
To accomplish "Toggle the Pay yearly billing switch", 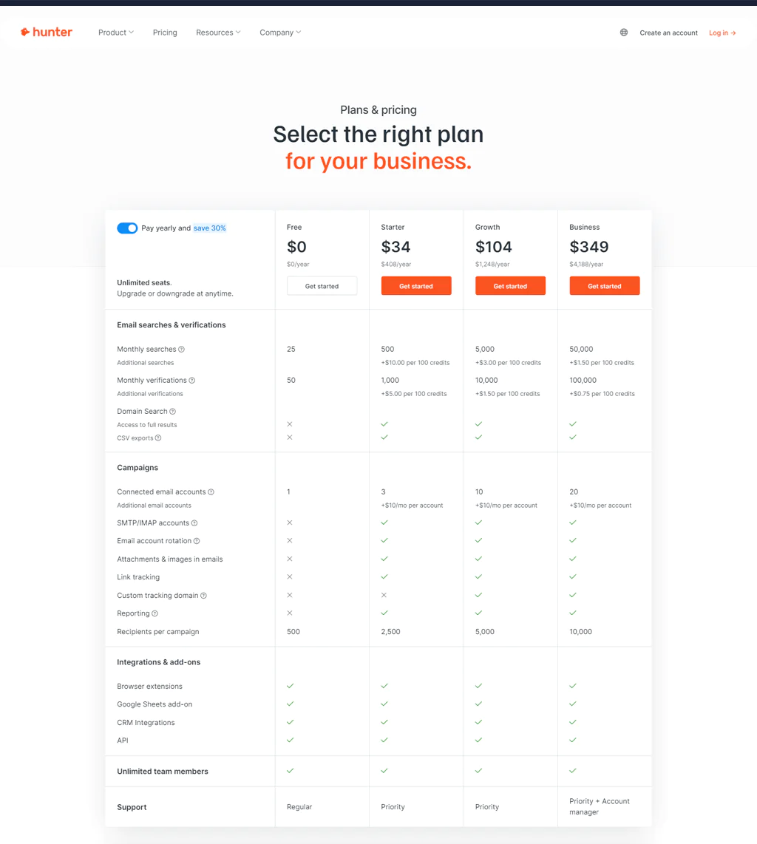I will coord(127,228).
